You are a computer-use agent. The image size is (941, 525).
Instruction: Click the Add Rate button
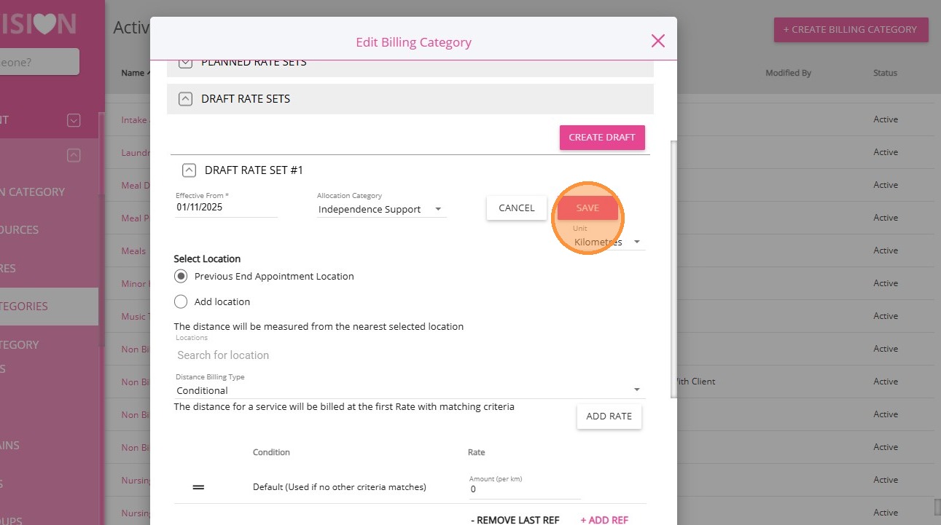(x=609, y=417)
